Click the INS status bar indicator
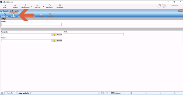Screen dimensions: 183x95 (x=107, y=93)
